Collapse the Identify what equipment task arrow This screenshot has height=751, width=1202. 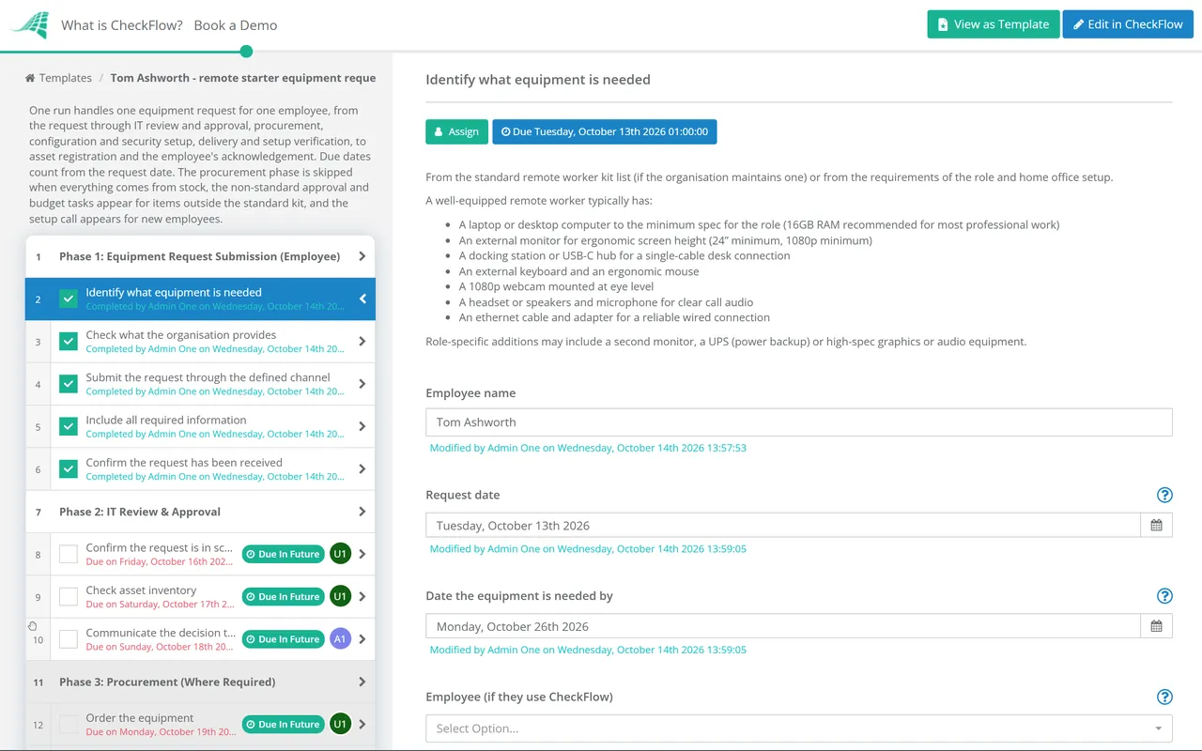coord(362,299)
